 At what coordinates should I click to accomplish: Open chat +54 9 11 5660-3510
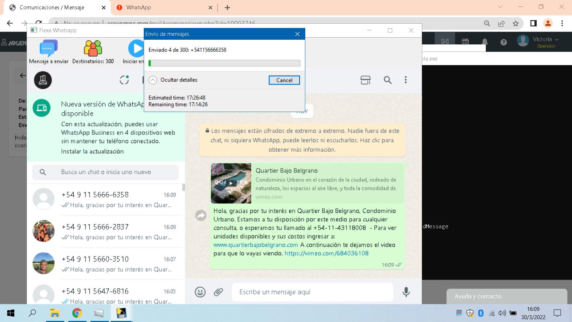click(x=105, y=264)
